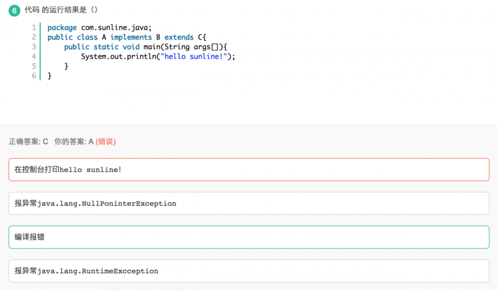The image size is (497, 291).
Task: Click line number 4 in code gutter
Action: (34, 56)
